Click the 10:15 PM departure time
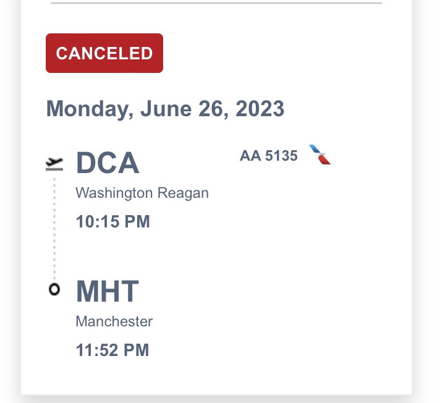Viewport: 440px width, 403px height. coord(113,221)
